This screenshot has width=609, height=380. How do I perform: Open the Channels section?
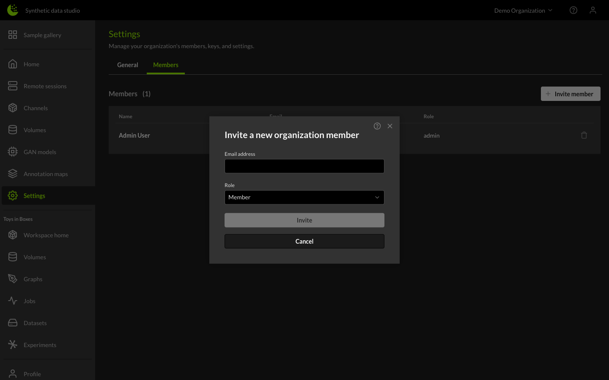click(36, 108)
